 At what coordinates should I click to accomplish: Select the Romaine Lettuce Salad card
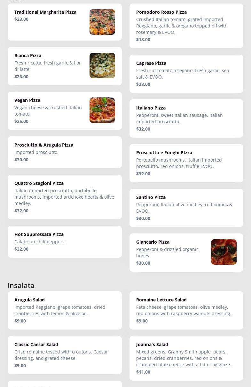coord(186,310)
